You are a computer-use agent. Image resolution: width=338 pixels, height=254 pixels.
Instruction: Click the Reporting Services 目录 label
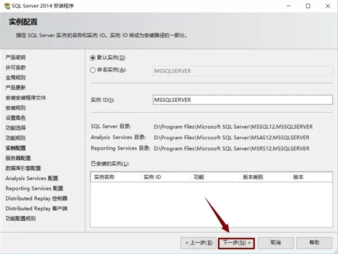(121, 148)
